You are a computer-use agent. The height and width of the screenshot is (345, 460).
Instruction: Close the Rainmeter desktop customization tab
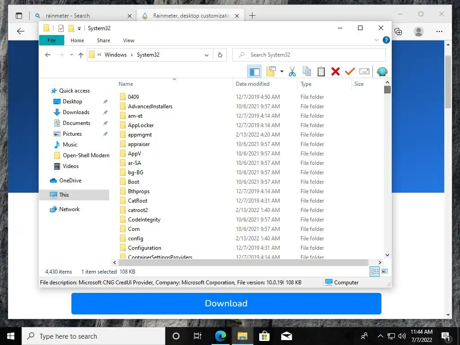237,16
